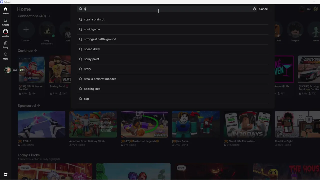
Task: Click the Robux icon in top-right
Action: [315, 9]
